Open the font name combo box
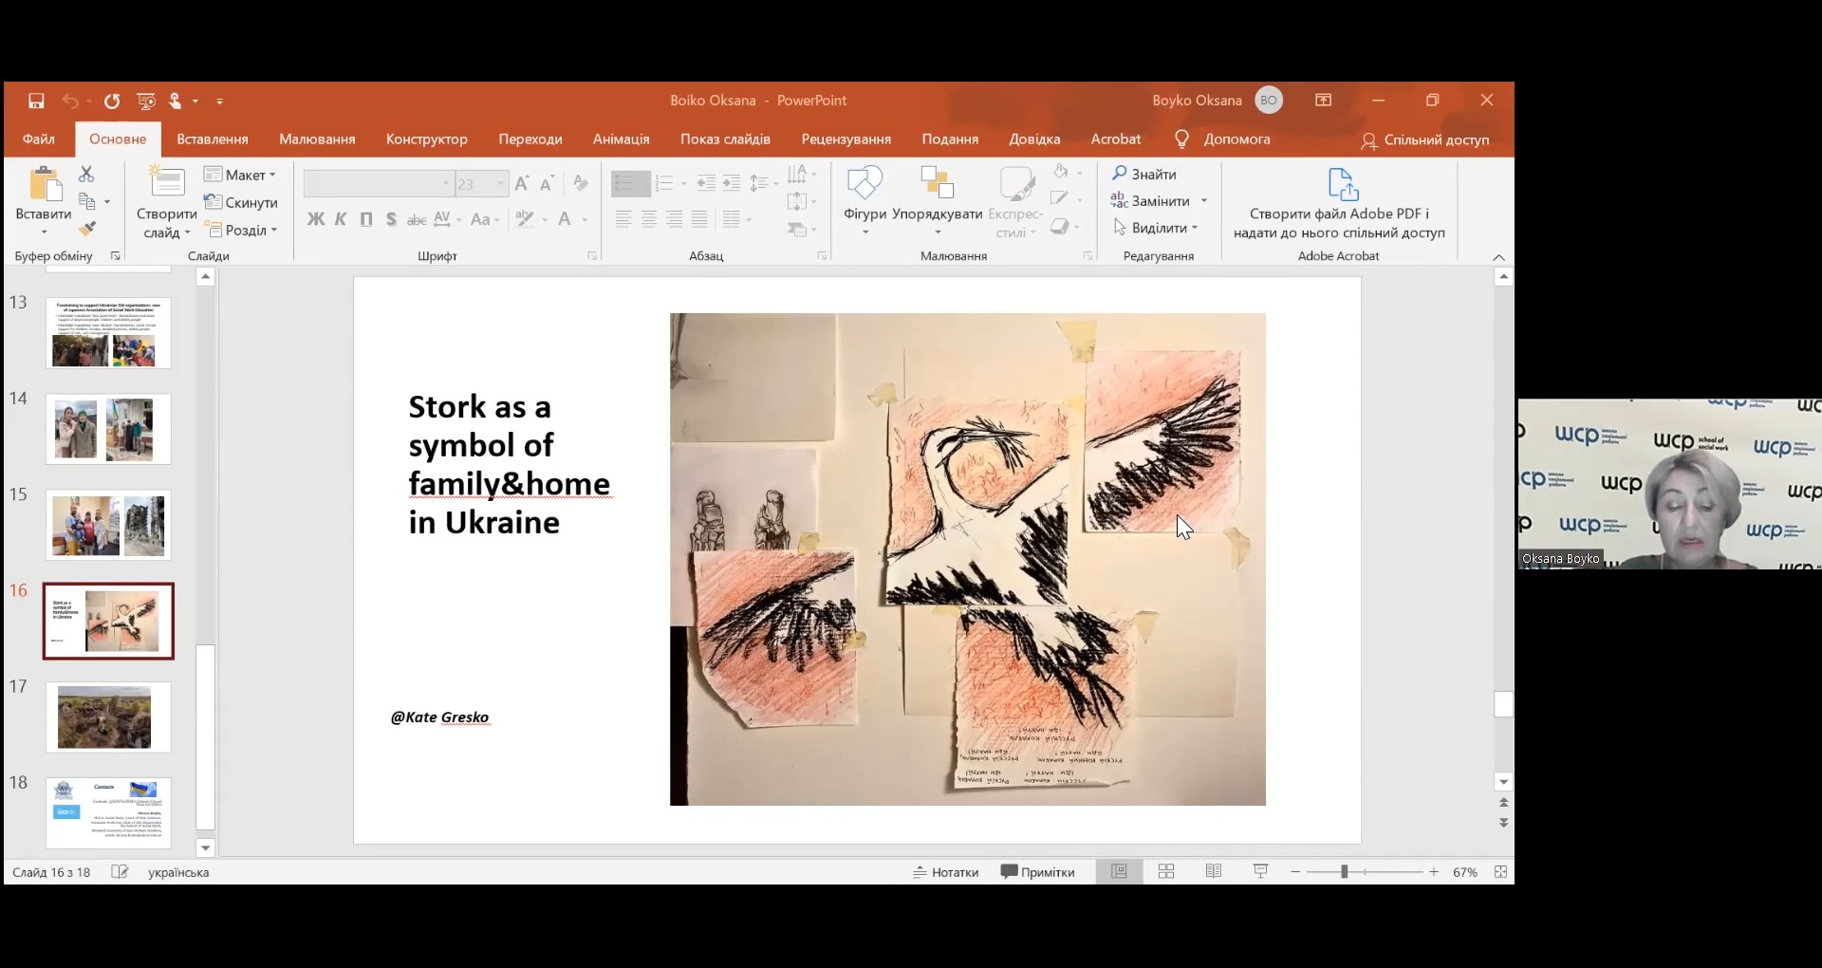 pos(378,183)
